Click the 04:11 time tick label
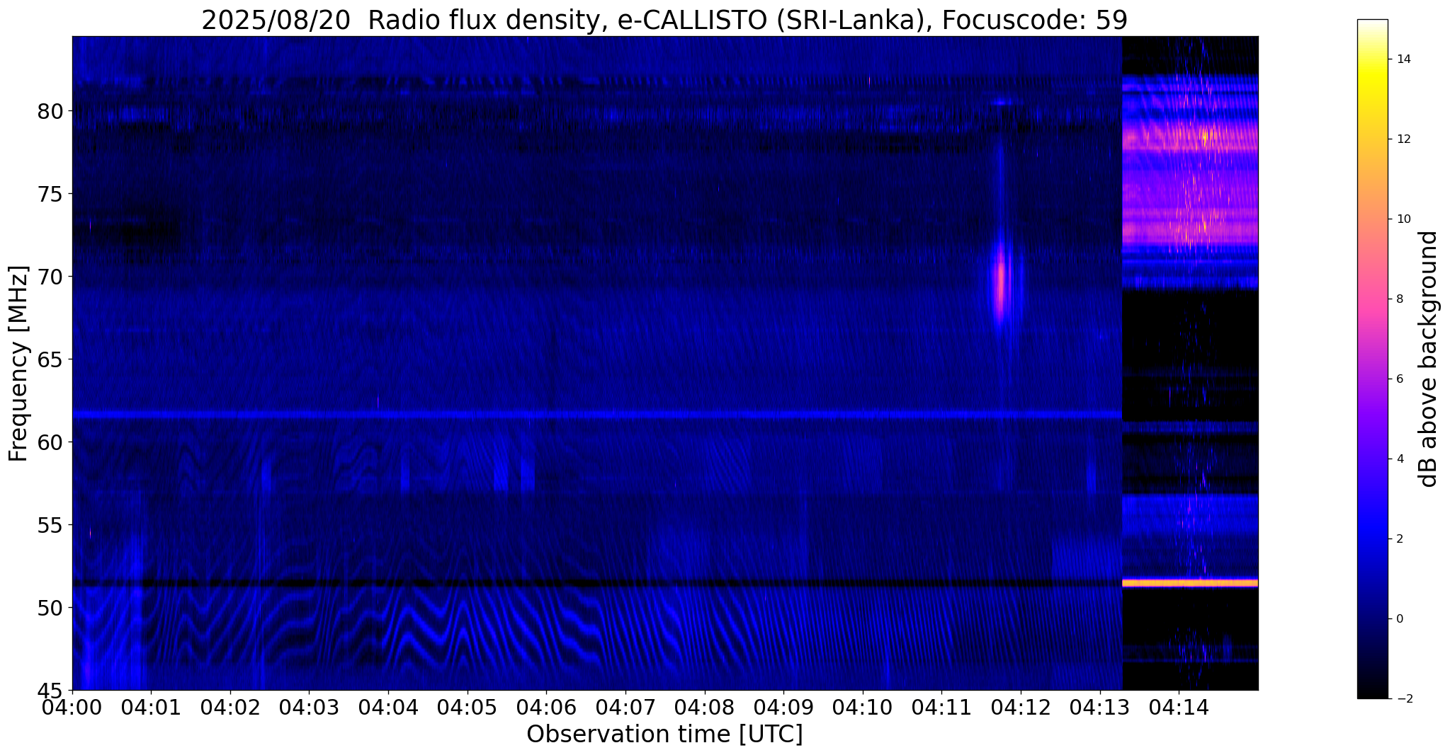This screenshot has width=1450, height=755. coord(941,707)
